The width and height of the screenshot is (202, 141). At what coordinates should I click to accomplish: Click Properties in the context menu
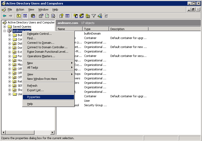point(48,97)
